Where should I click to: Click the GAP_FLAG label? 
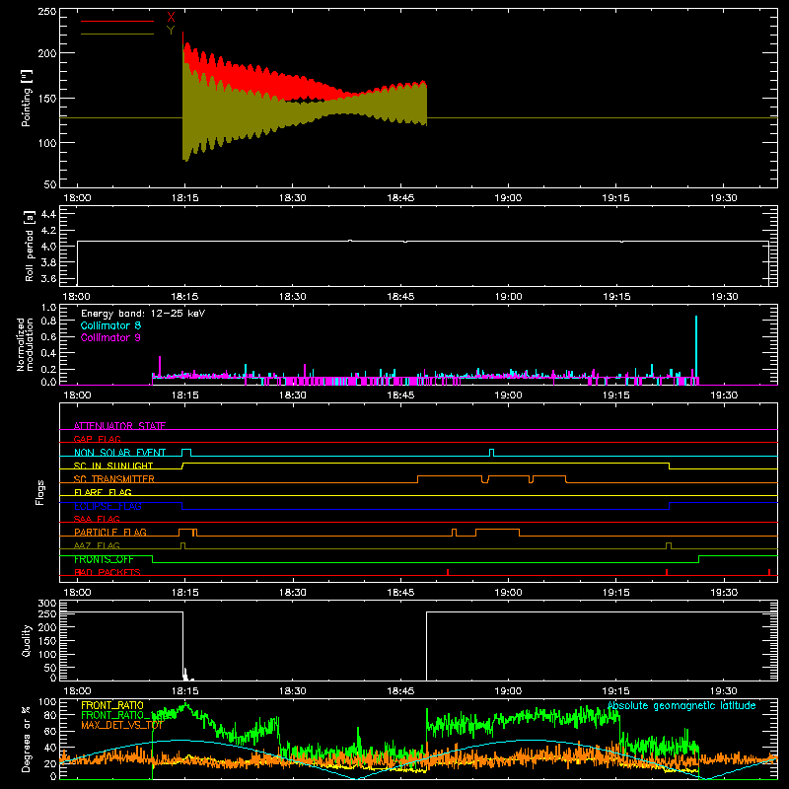[97, 439]
